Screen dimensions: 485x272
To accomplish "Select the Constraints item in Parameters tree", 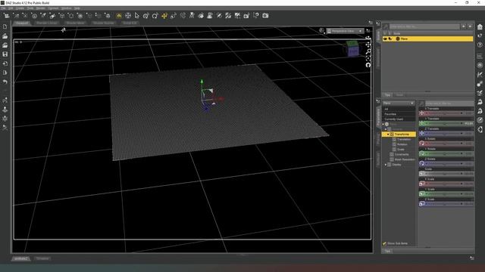I will 402,154.
